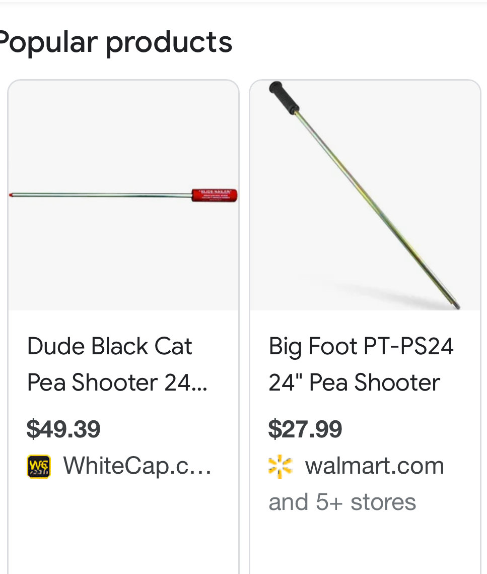The width and height of the screenshot is (487, 574).
Task: Visit the walmart.com seller link
Action: tap(375, 466)
